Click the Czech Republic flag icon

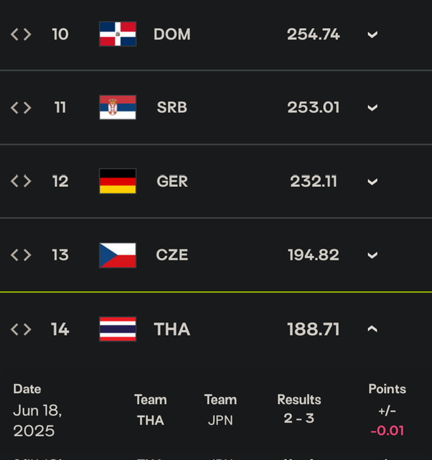coord(118,255)
